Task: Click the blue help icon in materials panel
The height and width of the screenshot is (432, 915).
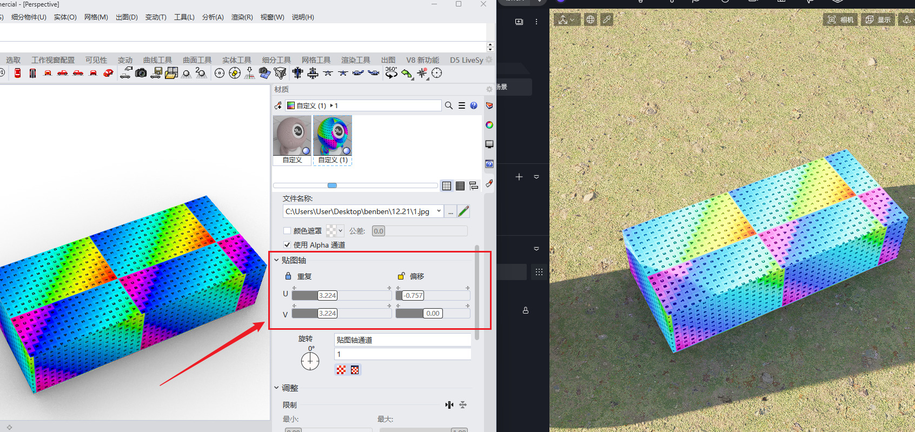Action: pos(474,106)
